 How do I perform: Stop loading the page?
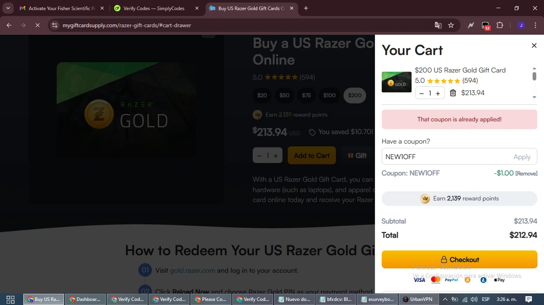(x=37, y=25)
